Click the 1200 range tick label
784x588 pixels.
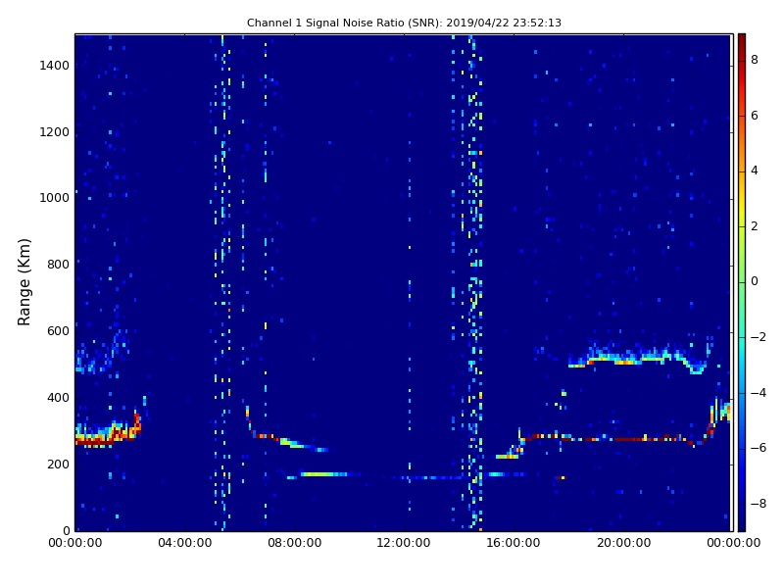click(54, 132)
